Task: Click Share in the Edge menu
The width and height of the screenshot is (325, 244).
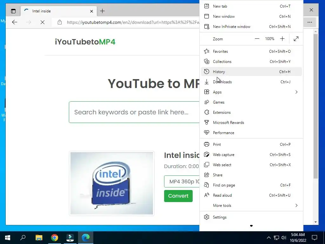Action: click(x=251, y=175)
